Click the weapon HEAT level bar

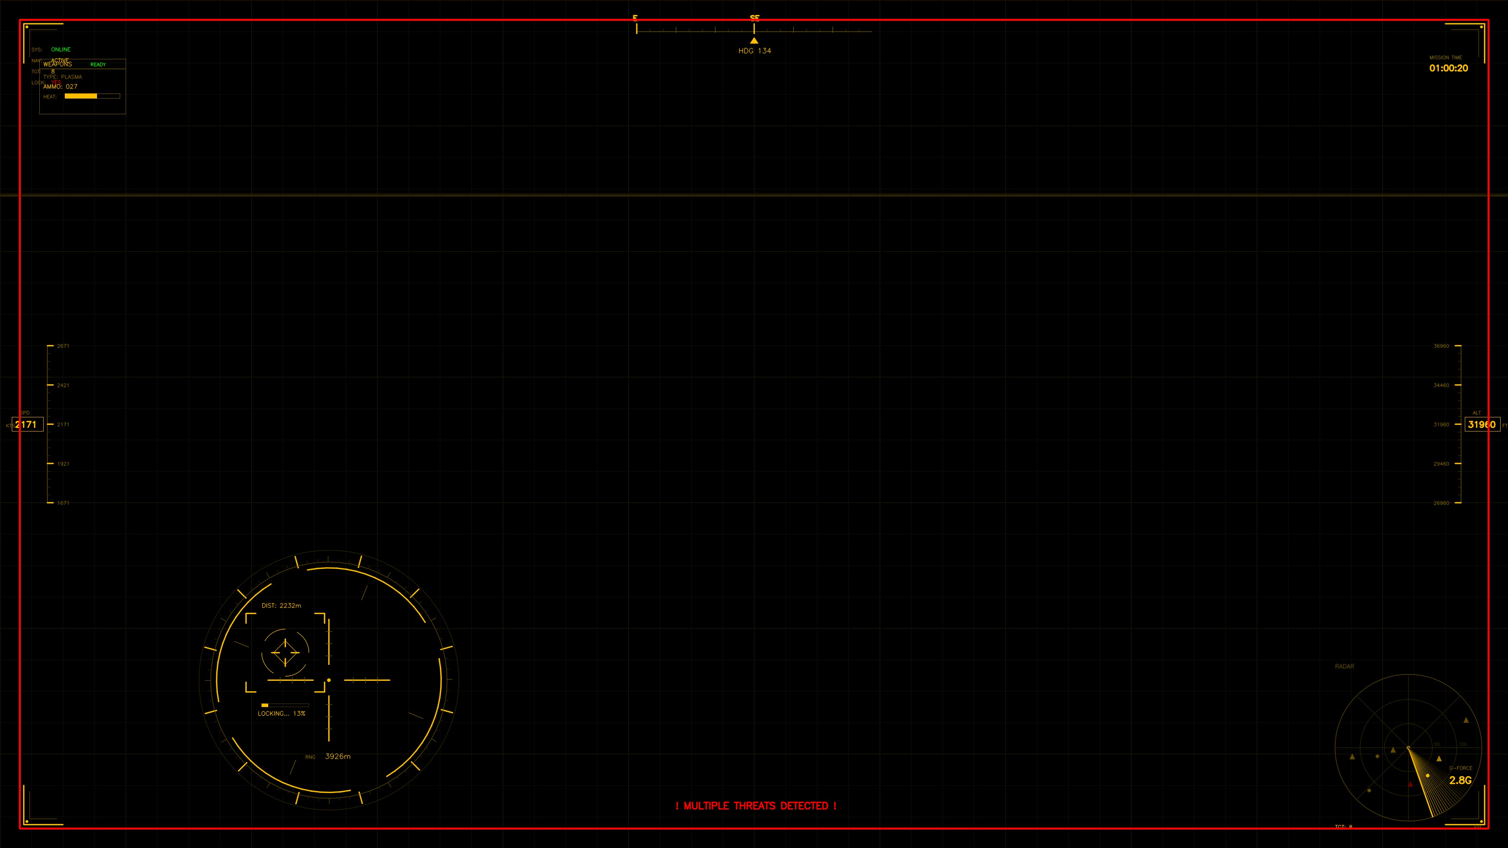click(x=92, y=96)
